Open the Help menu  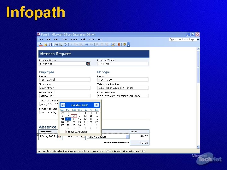click(100, 39)
